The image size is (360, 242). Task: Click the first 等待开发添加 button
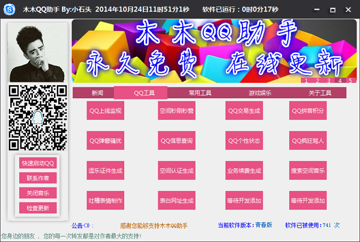click(x=244, y=201)
